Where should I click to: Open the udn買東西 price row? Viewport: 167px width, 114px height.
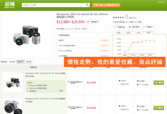[x=83, y=56]
